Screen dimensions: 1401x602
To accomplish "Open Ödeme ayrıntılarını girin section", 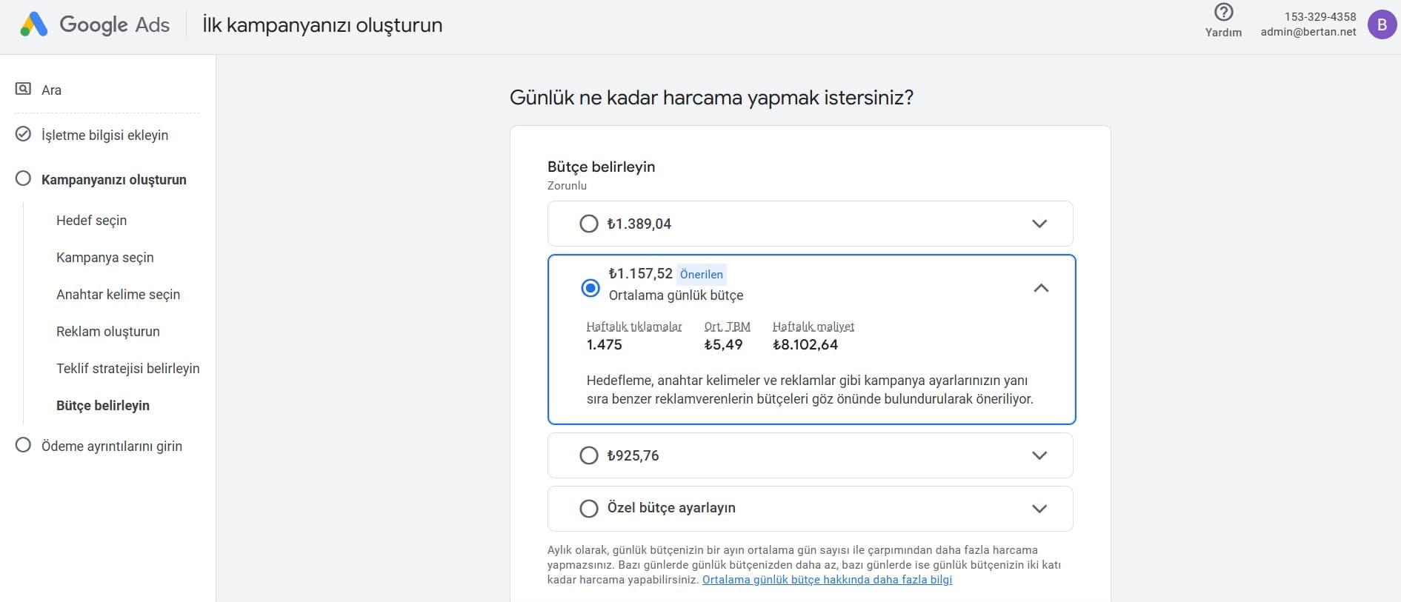I will coord(112,446).
